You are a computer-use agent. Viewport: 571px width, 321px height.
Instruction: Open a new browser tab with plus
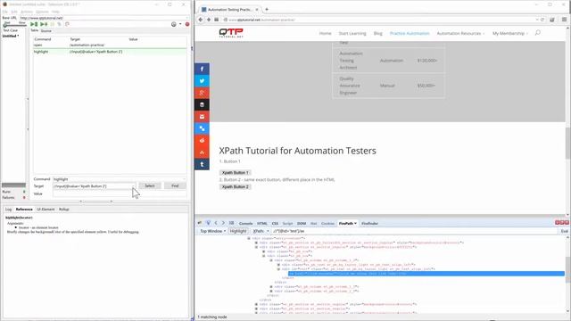267,9
